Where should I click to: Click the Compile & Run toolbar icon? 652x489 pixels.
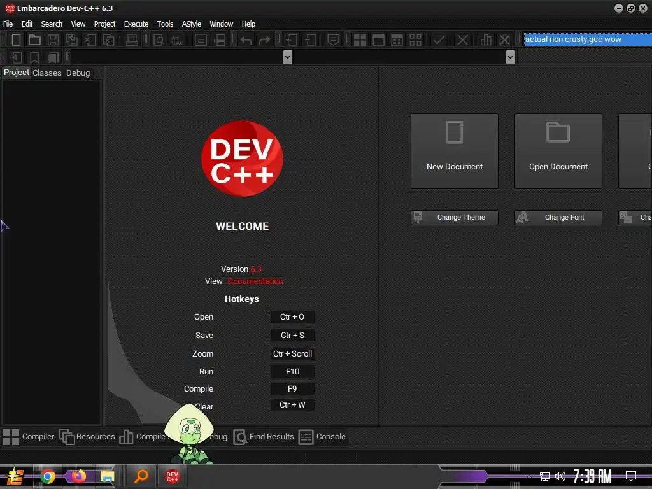click(x=397, y=40)
